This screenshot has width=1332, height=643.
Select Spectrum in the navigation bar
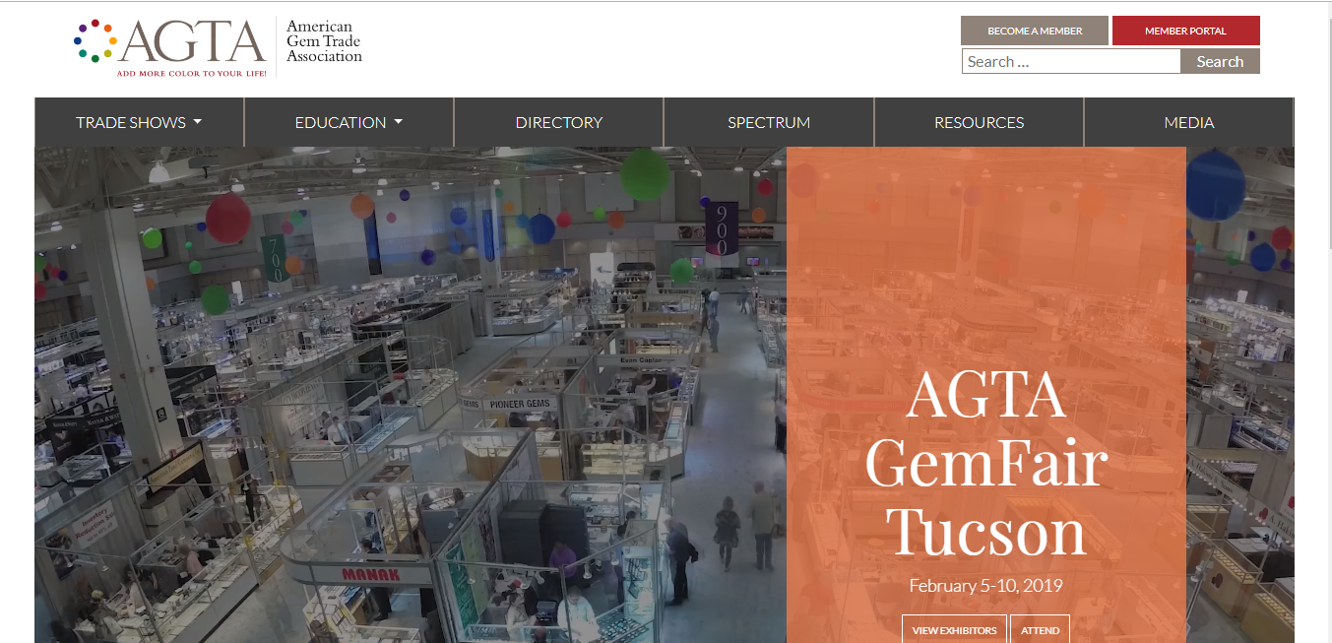pyautogui.click(x=769, y=122)
